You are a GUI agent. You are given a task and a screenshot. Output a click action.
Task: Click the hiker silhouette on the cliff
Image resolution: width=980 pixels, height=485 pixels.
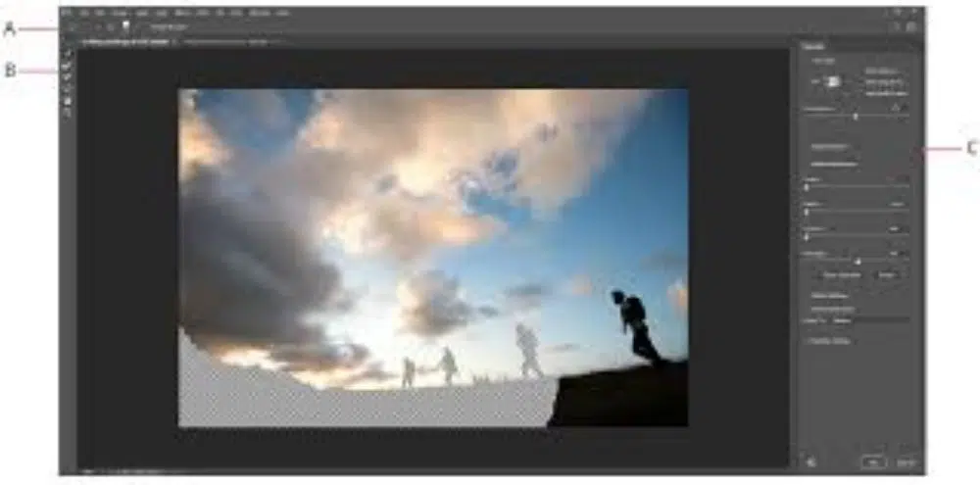click(x=635, y=325)
